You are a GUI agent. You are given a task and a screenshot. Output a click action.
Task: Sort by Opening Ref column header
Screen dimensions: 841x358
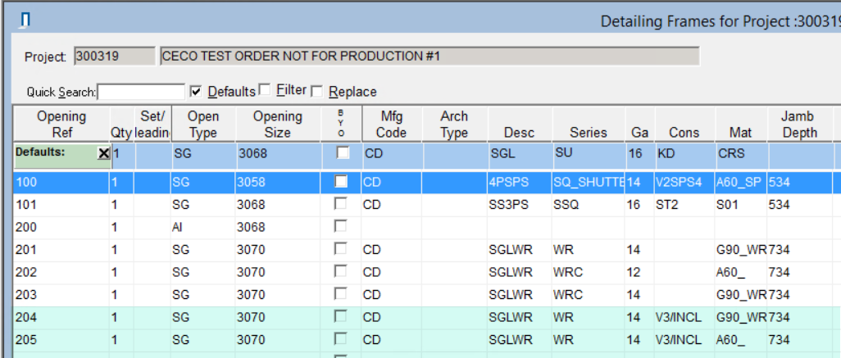tap(61, 125)
